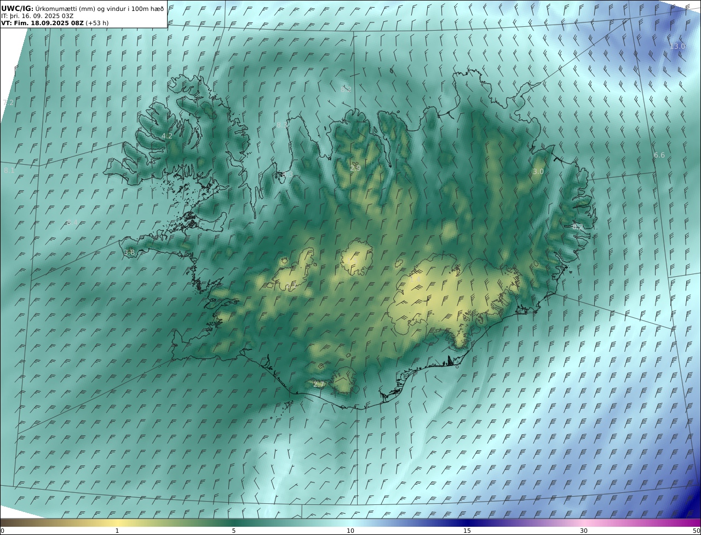Click the '6.6' value label on the map
This screenshot has width=701, height=535.
[x=659, y=155]
